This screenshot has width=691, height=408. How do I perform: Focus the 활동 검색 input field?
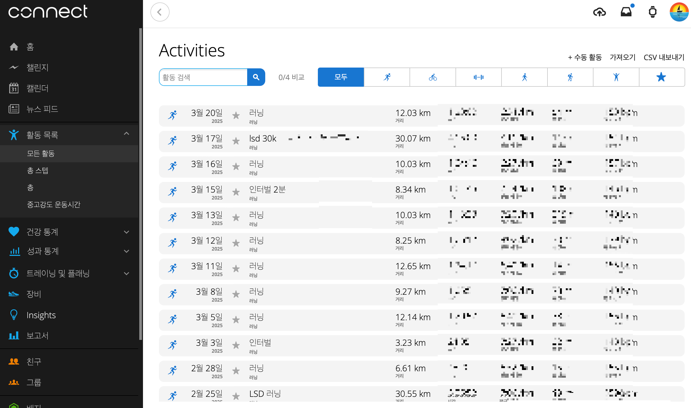click(x=203, y=77)
